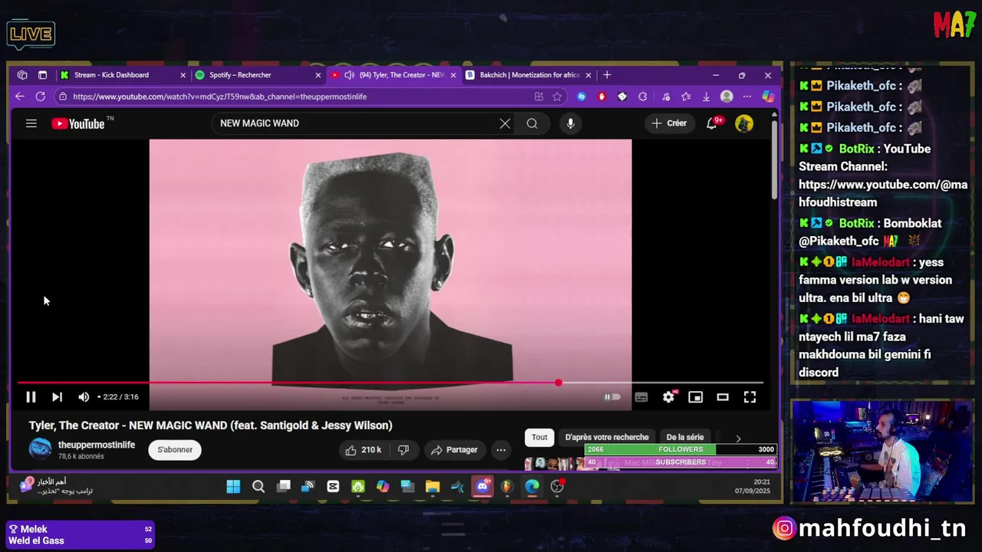
Task: Skip to next video in player
Action: coord(57,397)
